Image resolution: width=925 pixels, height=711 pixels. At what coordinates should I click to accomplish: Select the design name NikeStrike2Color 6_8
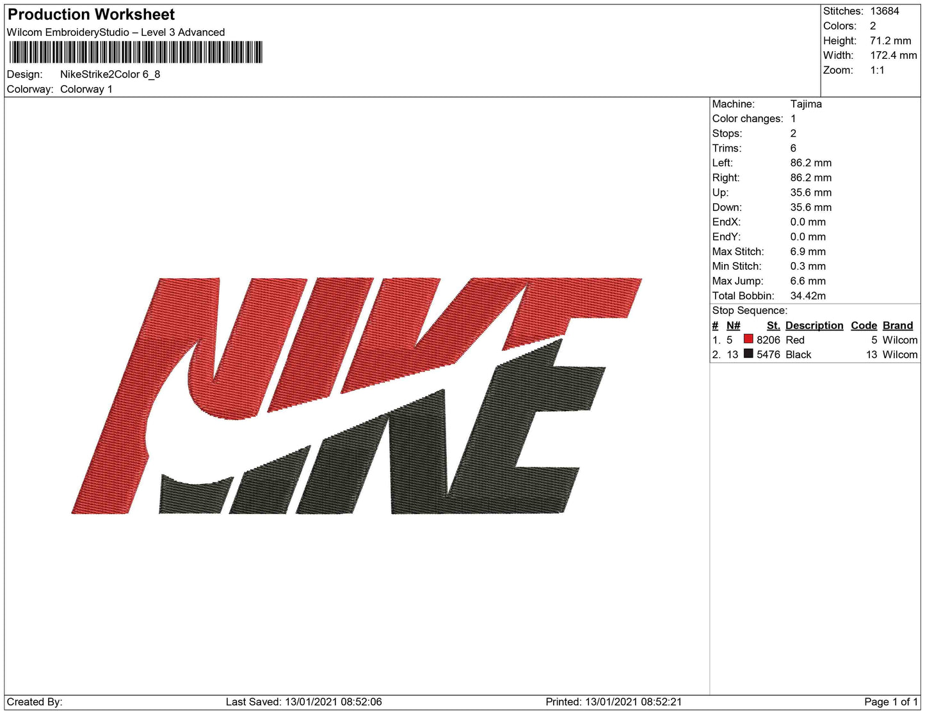110,74
